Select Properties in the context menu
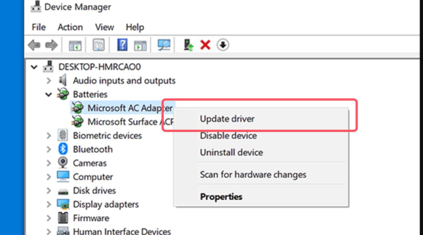The height and width of the screenshot is (235, 423). tap(221, 196)
